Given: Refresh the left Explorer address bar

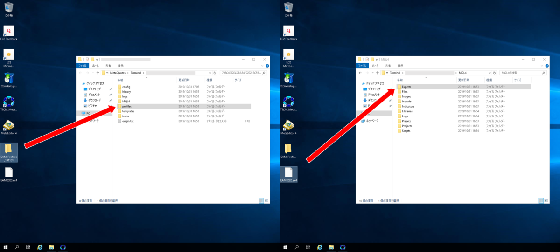Looking at the screenshot, I should 215,73.
